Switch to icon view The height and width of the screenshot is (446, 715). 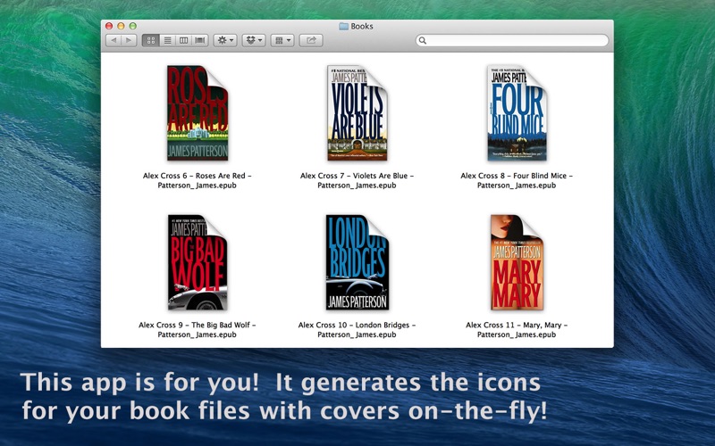click(x=150, y=40)
